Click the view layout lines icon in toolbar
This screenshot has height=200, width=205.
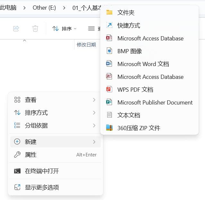(x=91, y=29)
